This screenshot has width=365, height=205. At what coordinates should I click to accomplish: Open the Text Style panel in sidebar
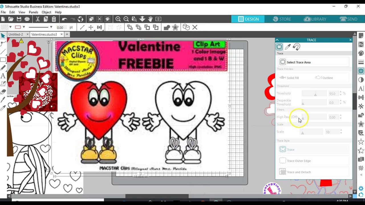point(361,89)
